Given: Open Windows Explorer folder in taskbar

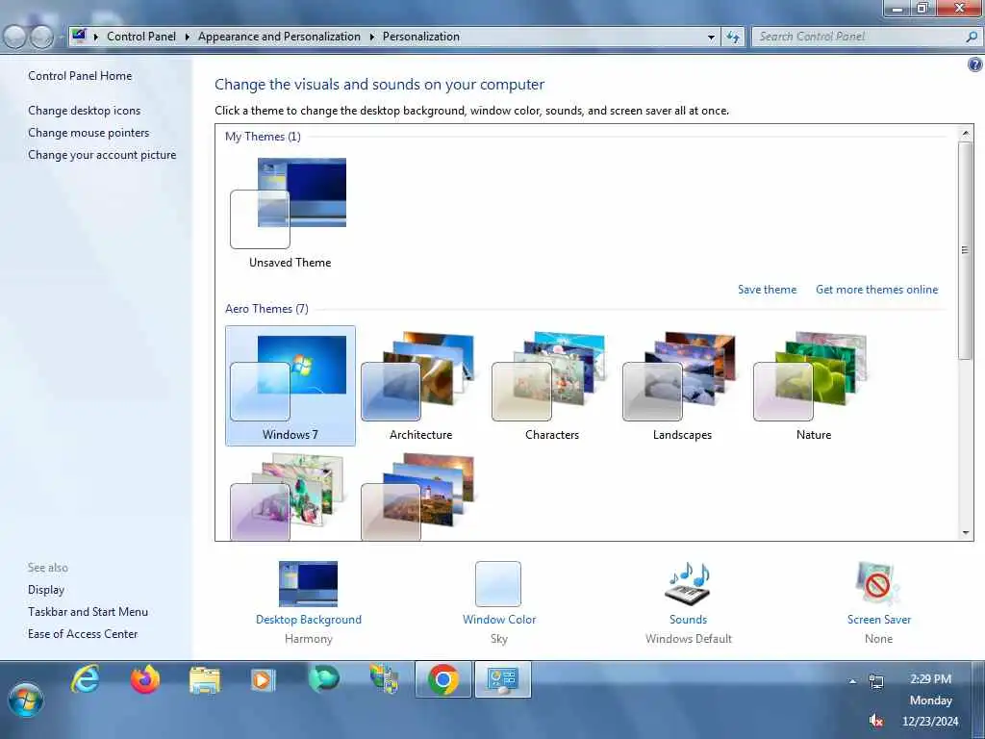Looking at the screenshot, I should (205, 680).
